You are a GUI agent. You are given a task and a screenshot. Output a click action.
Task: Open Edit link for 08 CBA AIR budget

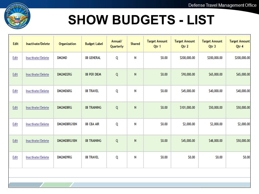15,124
